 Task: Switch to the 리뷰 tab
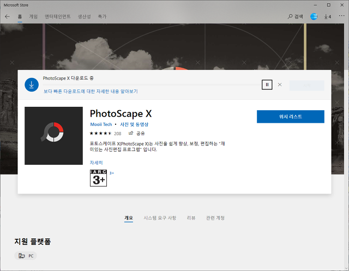coord(191,218)
